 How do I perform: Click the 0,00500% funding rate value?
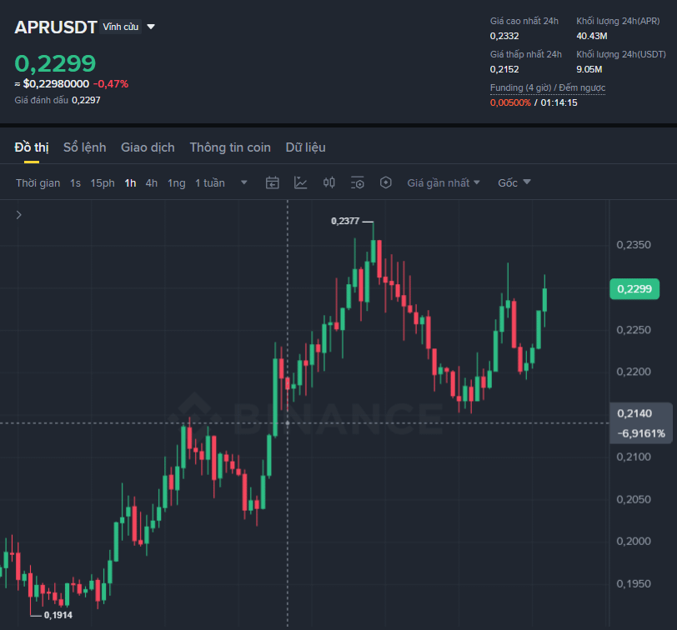(510, 102)
